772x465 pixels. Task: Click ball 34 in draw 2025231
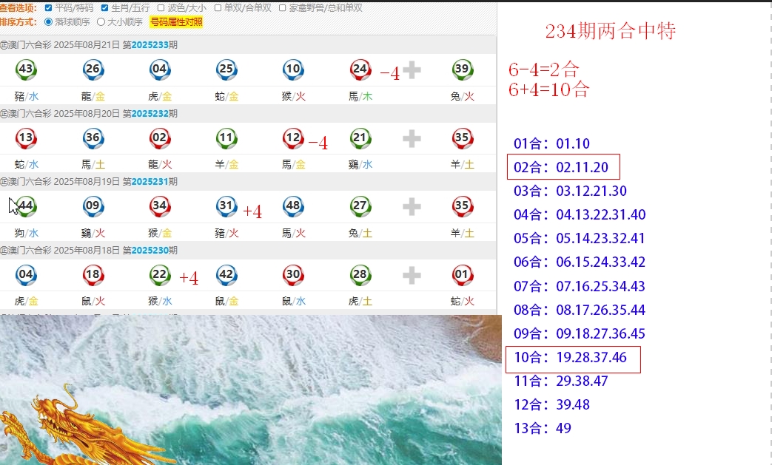[160, 206]
